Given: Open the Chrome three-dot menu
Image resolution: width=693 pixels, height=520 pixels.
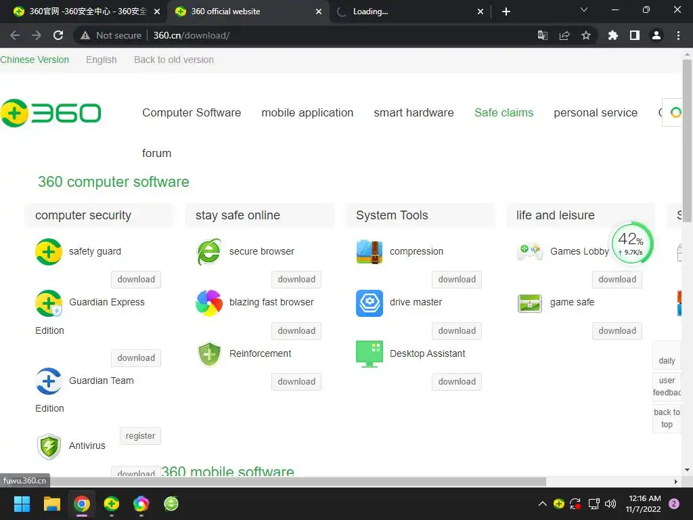Looking at the screenshot, I should point(678,35).
